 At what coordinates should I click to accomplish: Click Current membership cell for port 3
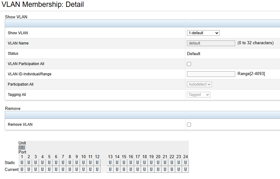[35, 169]
